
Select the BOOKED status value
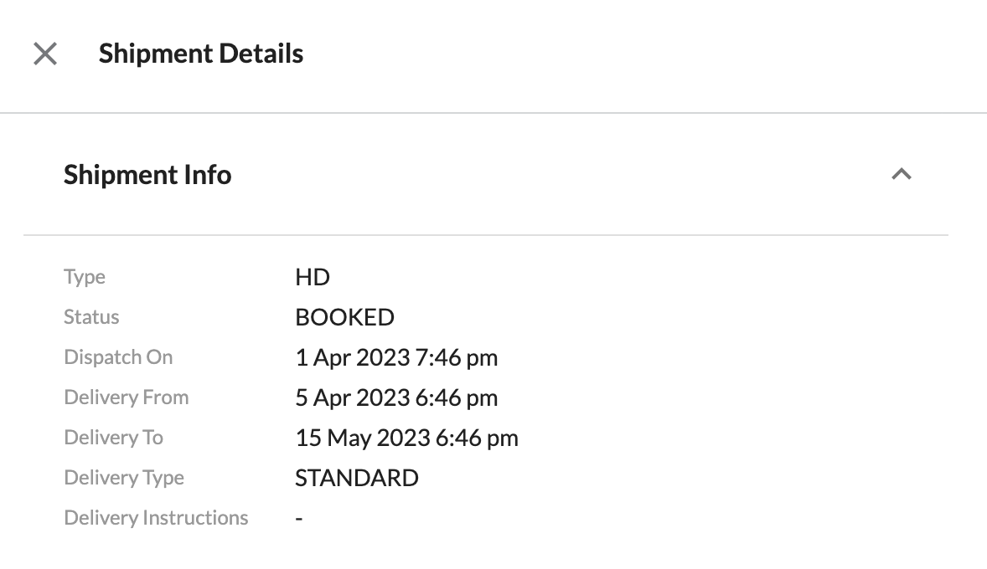click(x=344, y=318)
